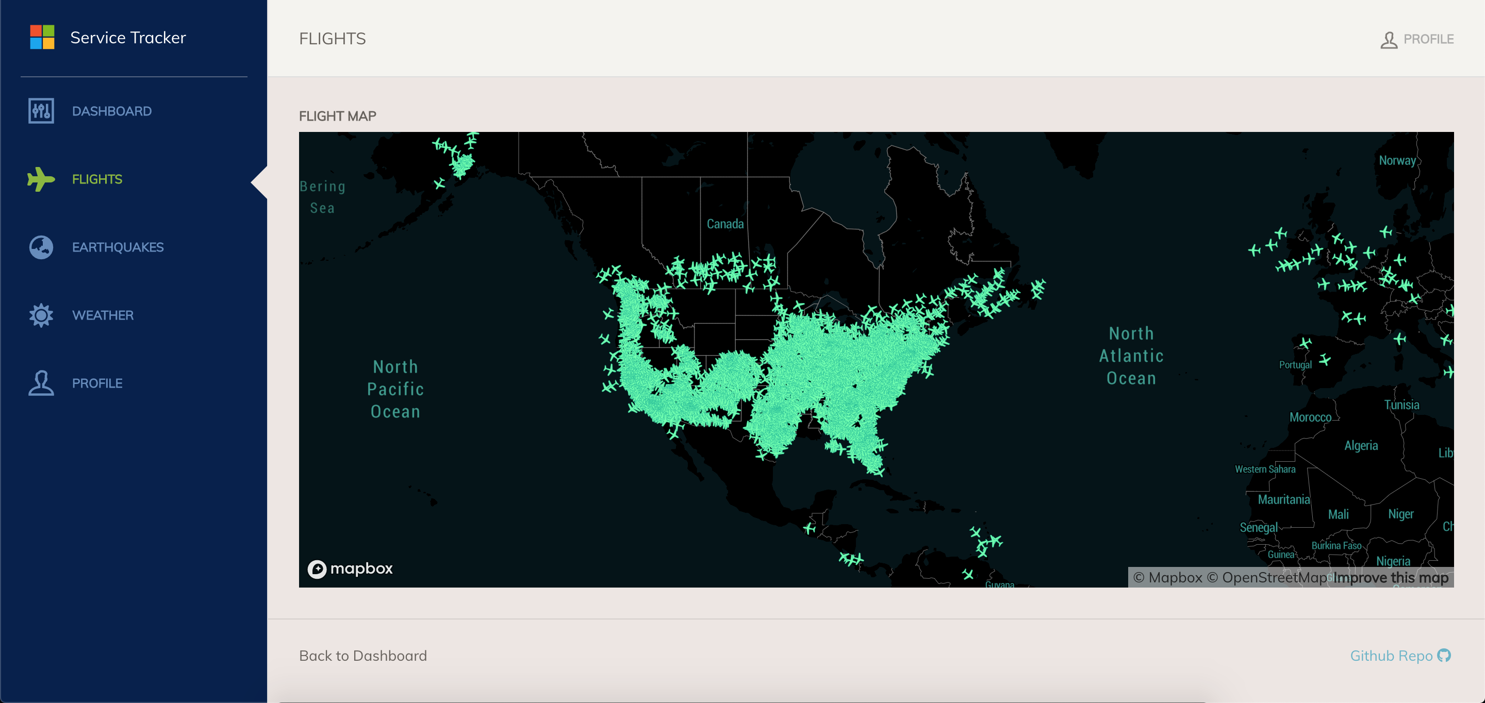1485x703 pixels.
Task: Click the Earthquakes globe icon
Action: [41, 247]
